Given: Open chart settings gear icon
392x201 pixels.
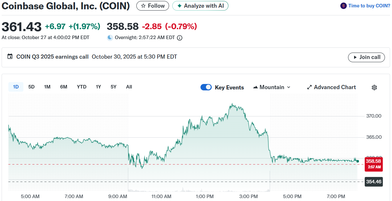Looking at the screenshot, I should [x=374, y=88].
